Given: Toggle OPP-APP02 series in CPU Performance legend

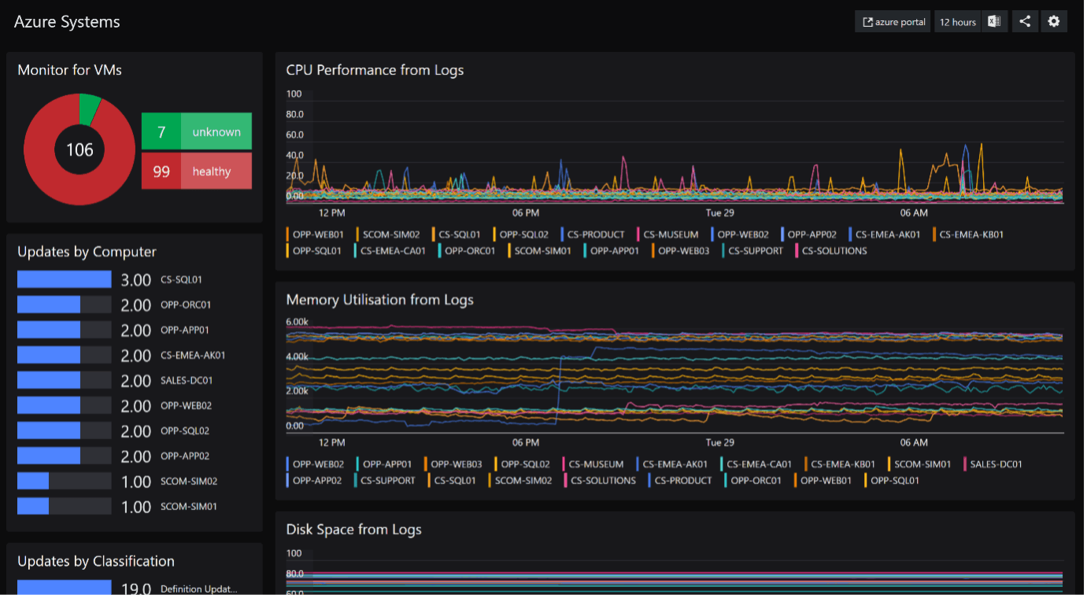Looking at the screenshot, I should pyautogui.click(x=809, y=234).
